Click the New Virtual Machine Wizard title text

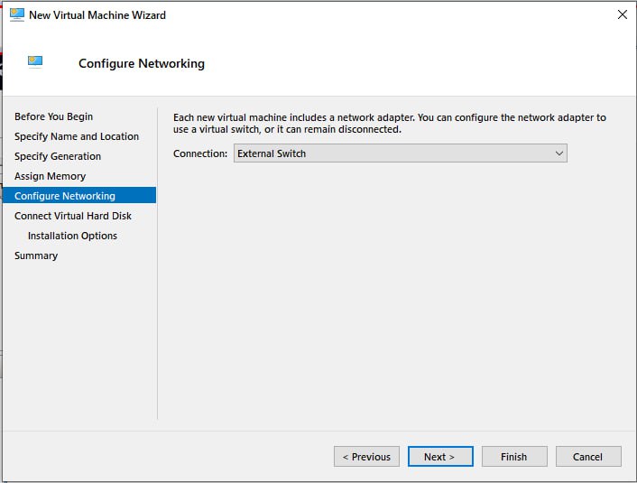click(x=97, y=14)
